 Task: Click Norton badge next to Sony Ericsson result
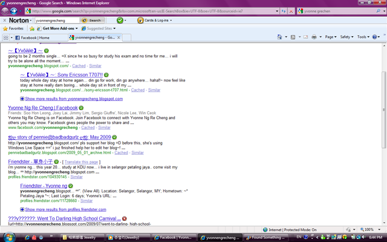[x=106, y=75]
